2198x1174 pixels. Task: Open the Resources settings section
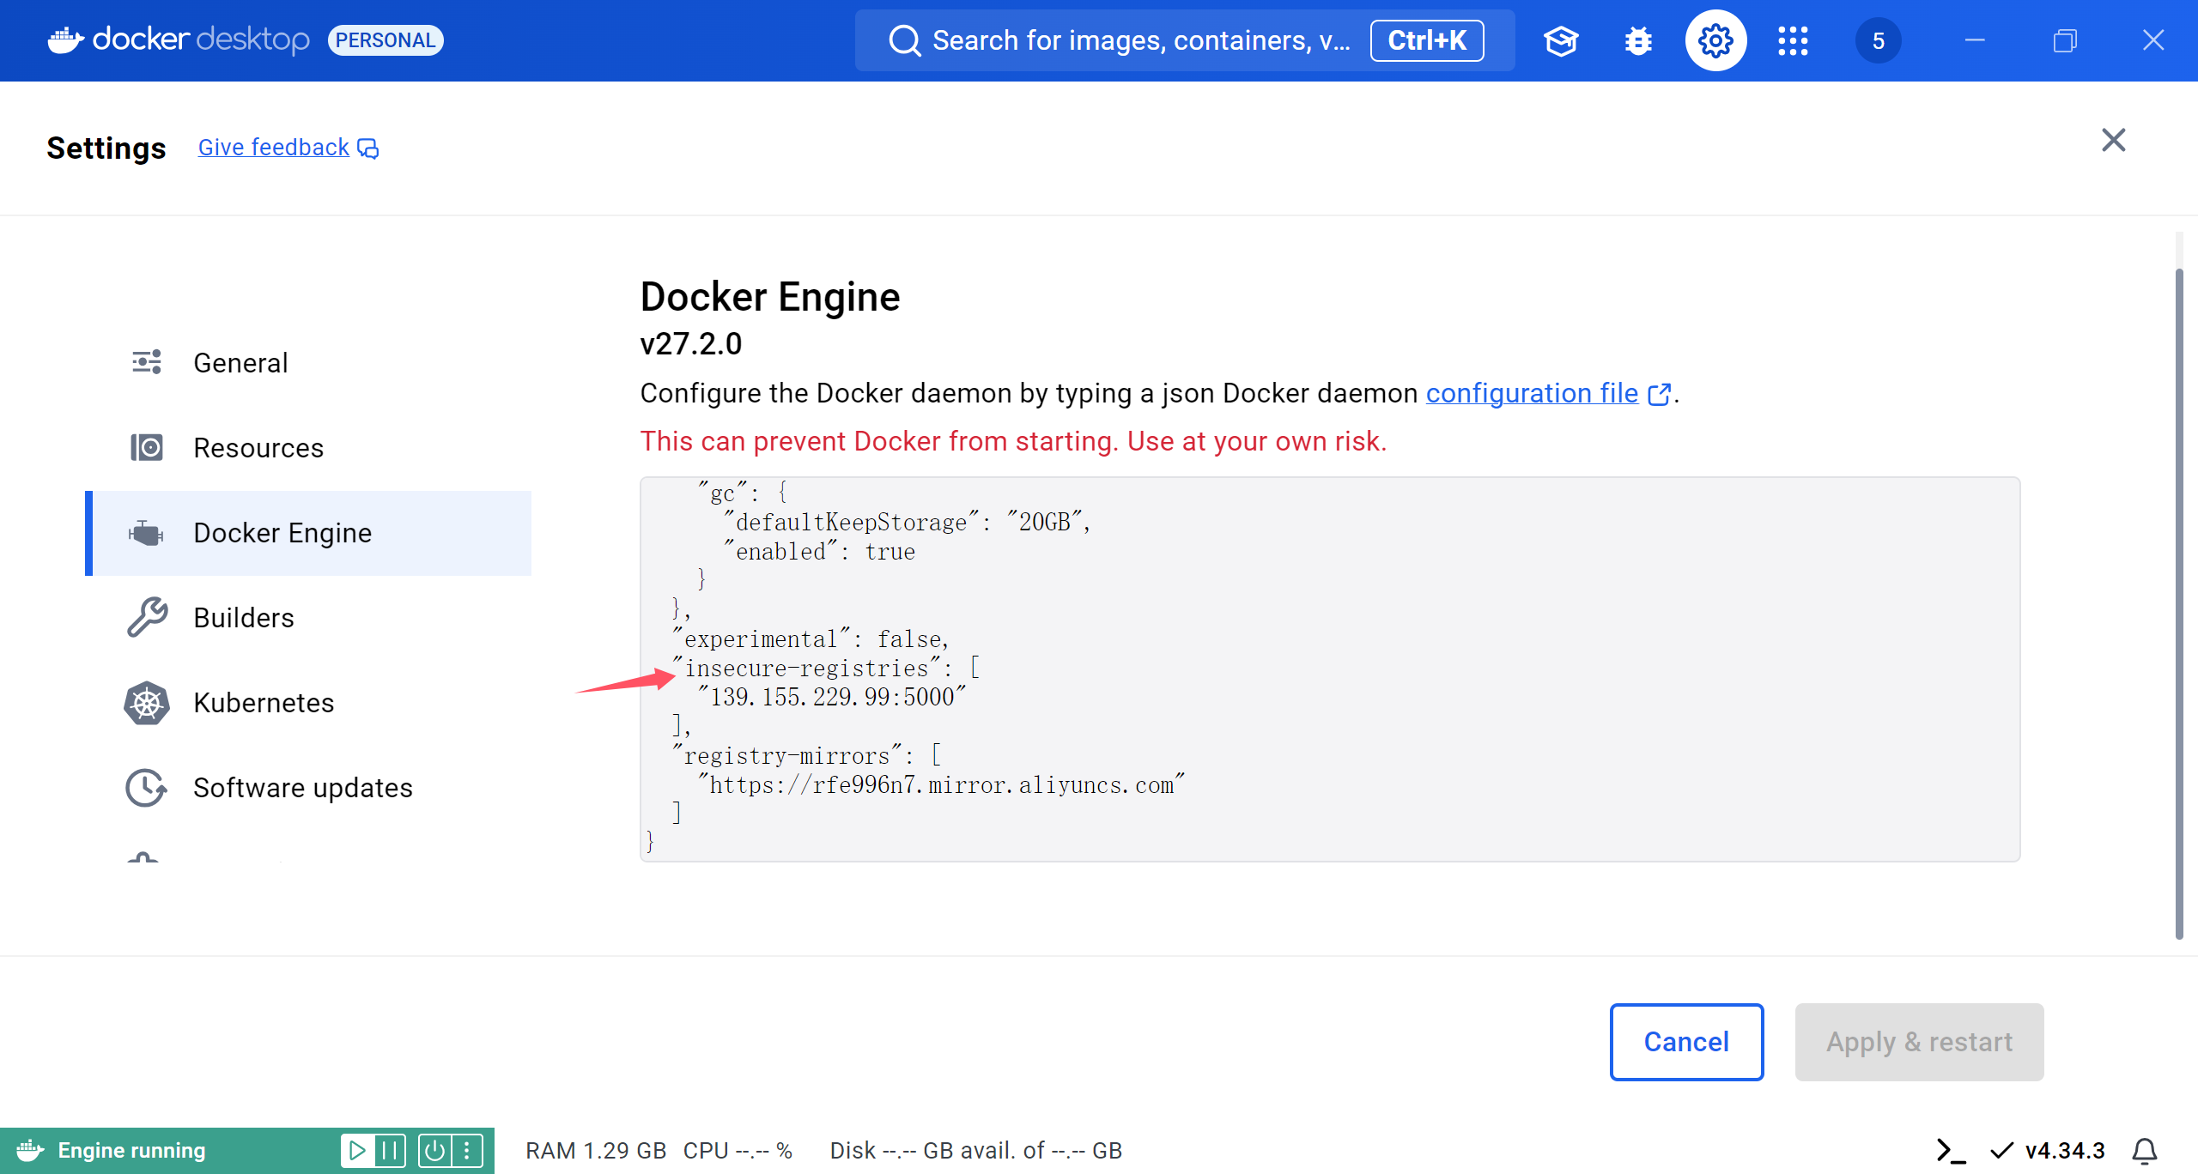[x=258, y=448]
